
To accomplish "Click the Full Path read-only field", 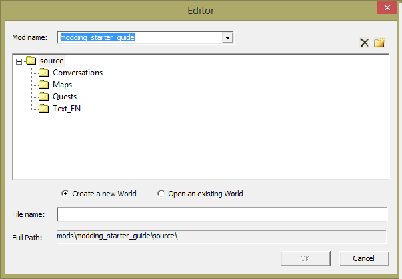I will click(221, 237).
